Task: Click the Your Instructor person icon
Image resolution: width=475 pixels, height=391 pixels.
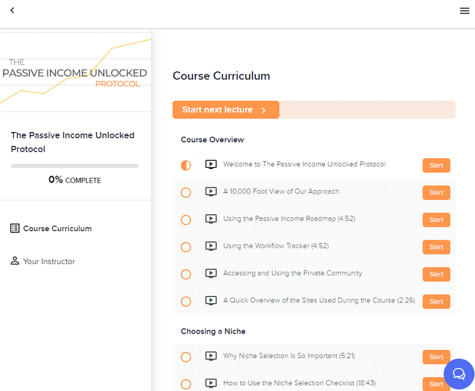Action: coord(15,261)
